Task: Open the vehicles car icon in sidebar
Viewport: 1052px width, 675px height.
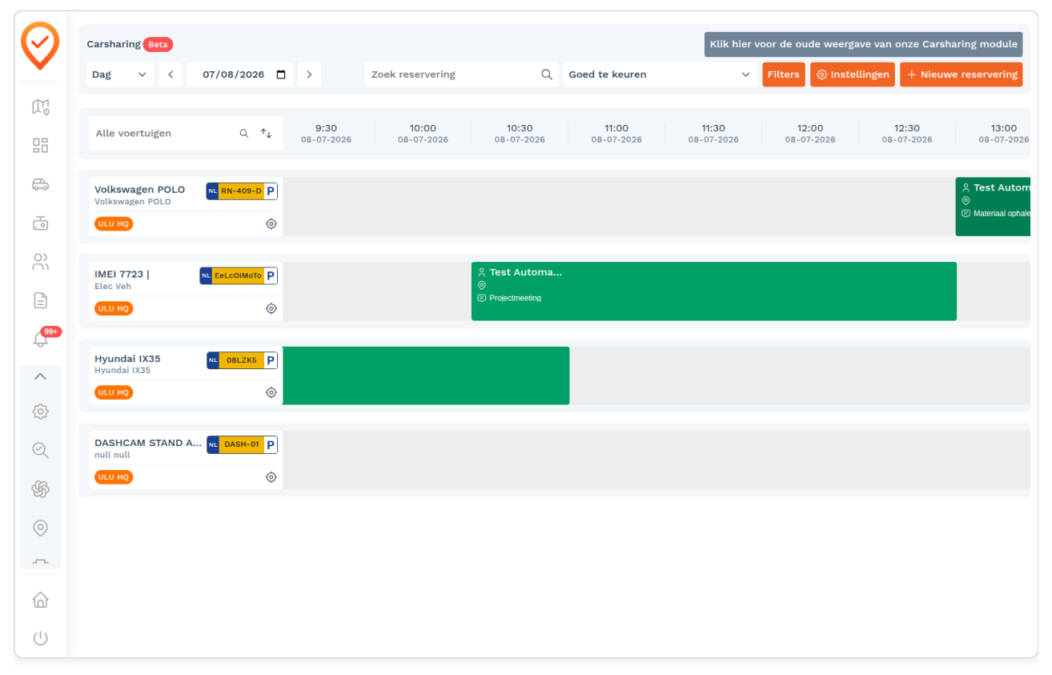Action: tap(40, 184)
